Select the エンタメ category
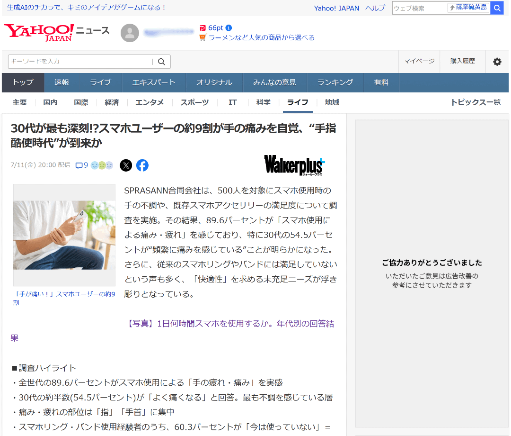 coord(150,102)
